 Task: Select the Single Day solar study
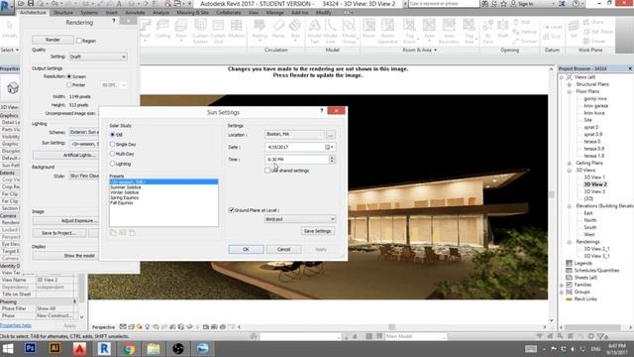[112, 144]
